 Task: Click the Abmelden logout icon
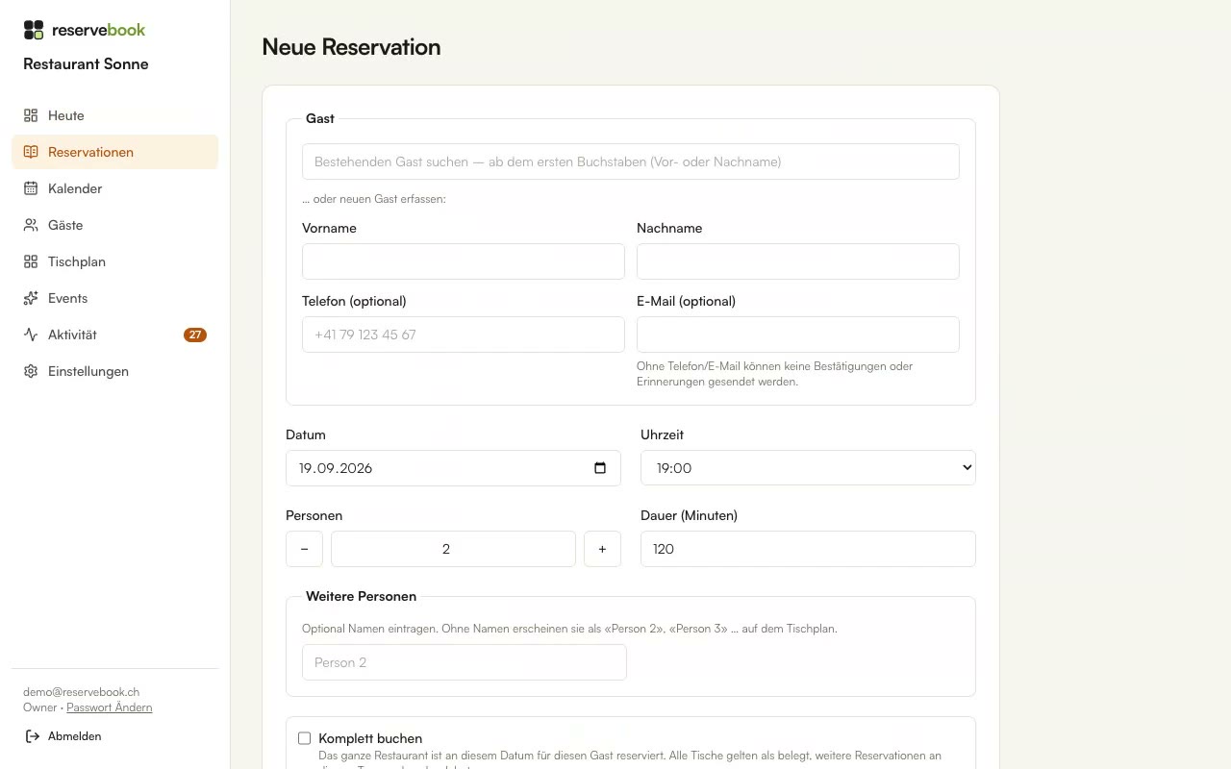(x=32, y=736)
